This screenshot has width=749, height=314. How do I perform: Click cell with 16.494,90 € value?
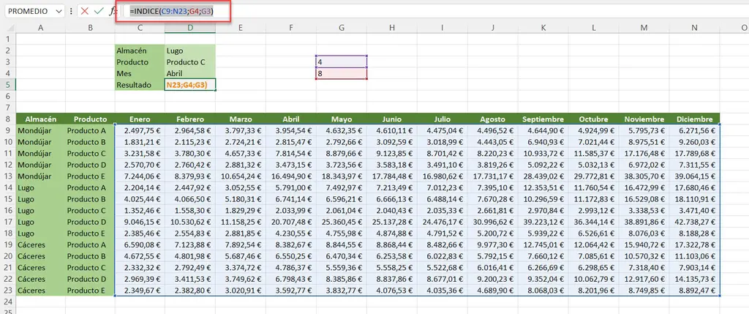pos(291,176)
